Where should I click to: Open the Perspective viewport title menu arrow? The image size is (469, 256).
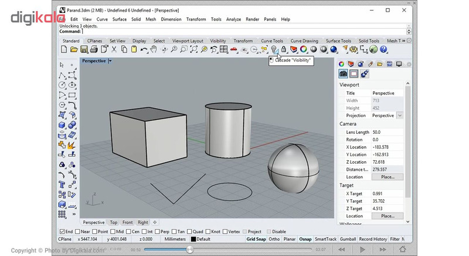tap(110, 61)
